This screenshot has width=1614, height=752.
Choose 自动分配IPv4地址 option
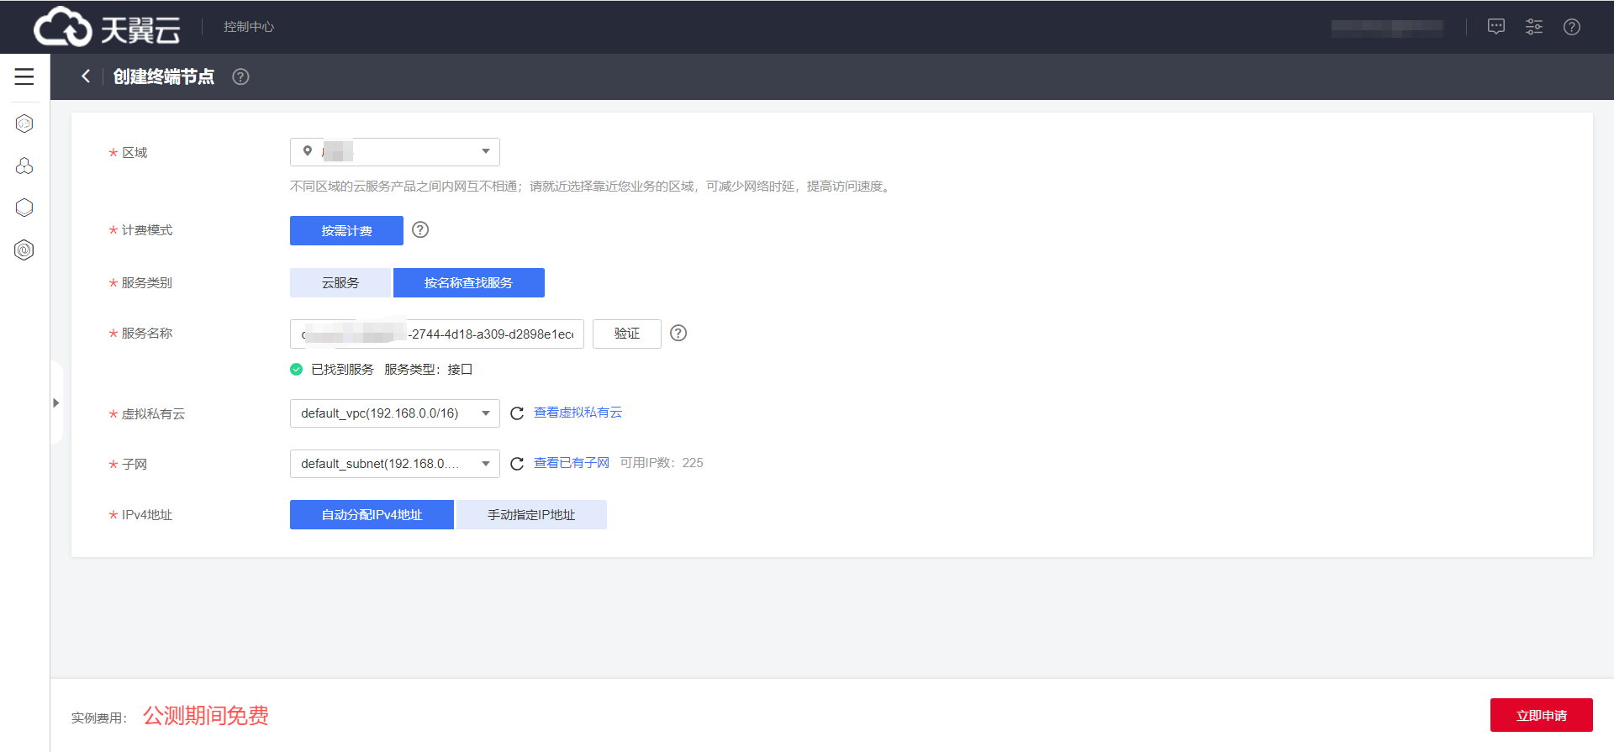tap(372, 515)
